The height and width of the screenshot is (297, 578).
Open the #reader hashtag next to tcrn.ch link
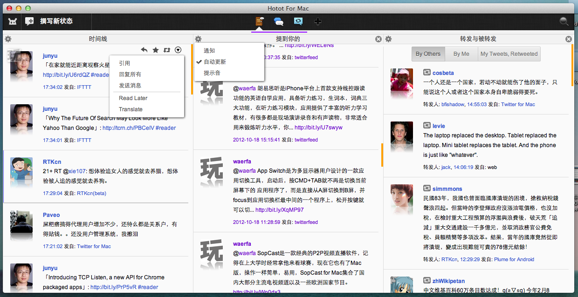tap(165, 128)
